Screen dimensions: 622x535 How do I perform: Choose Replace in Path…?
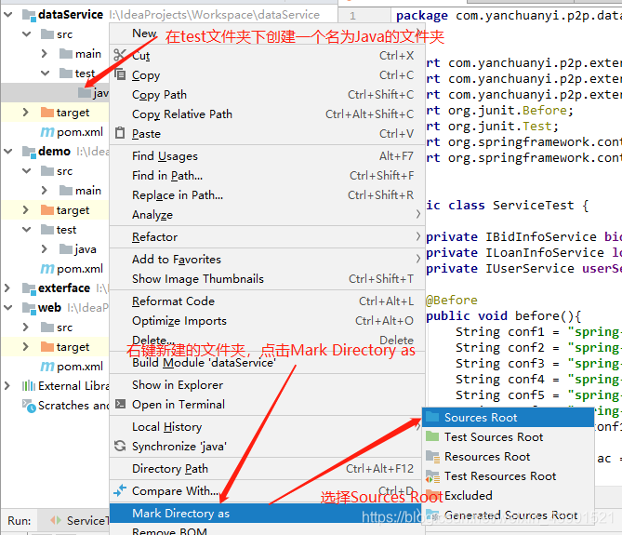(267, 194)
